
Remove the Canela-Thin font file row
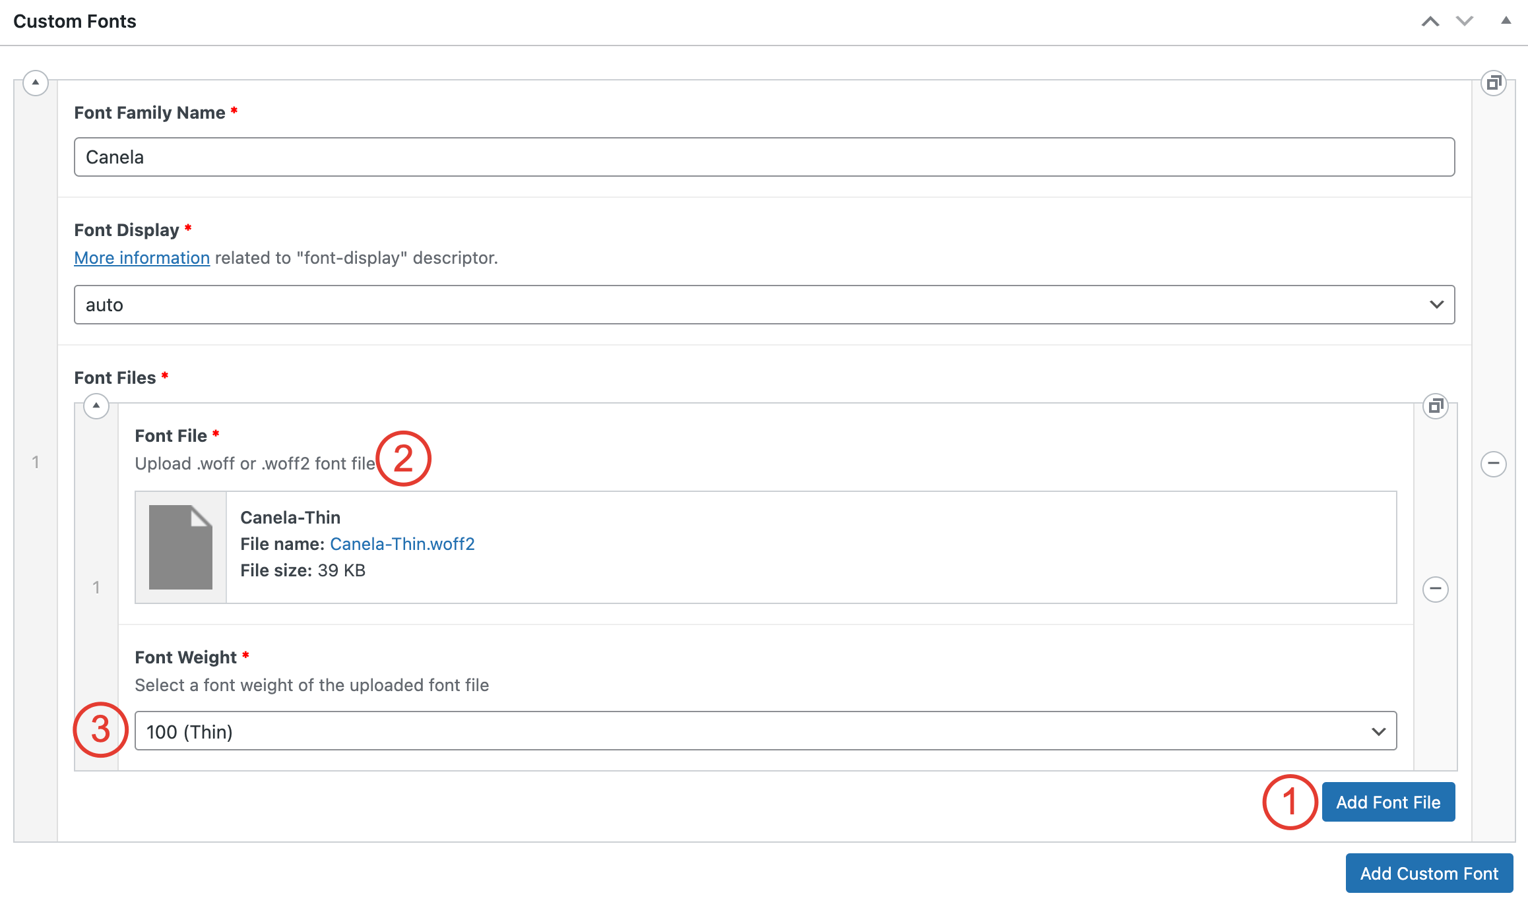click(x=1436, y=589)
